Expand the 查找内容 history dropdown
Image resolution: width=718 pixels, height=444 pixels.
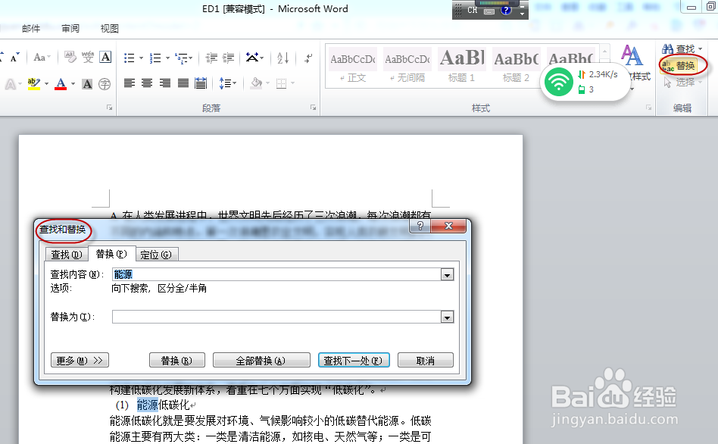click(447, 274)
